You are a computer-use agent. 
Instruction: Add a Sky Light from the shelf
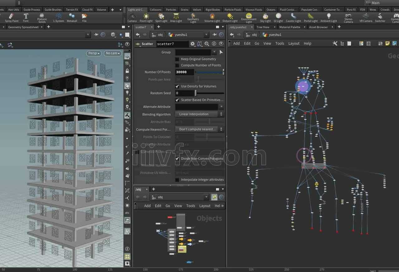(x=265, y=18)
